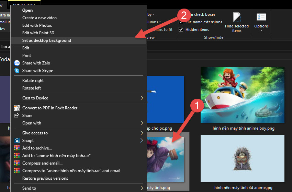Select Restore previous versions entry
The image size is (292, 192).
coord(45,178)
